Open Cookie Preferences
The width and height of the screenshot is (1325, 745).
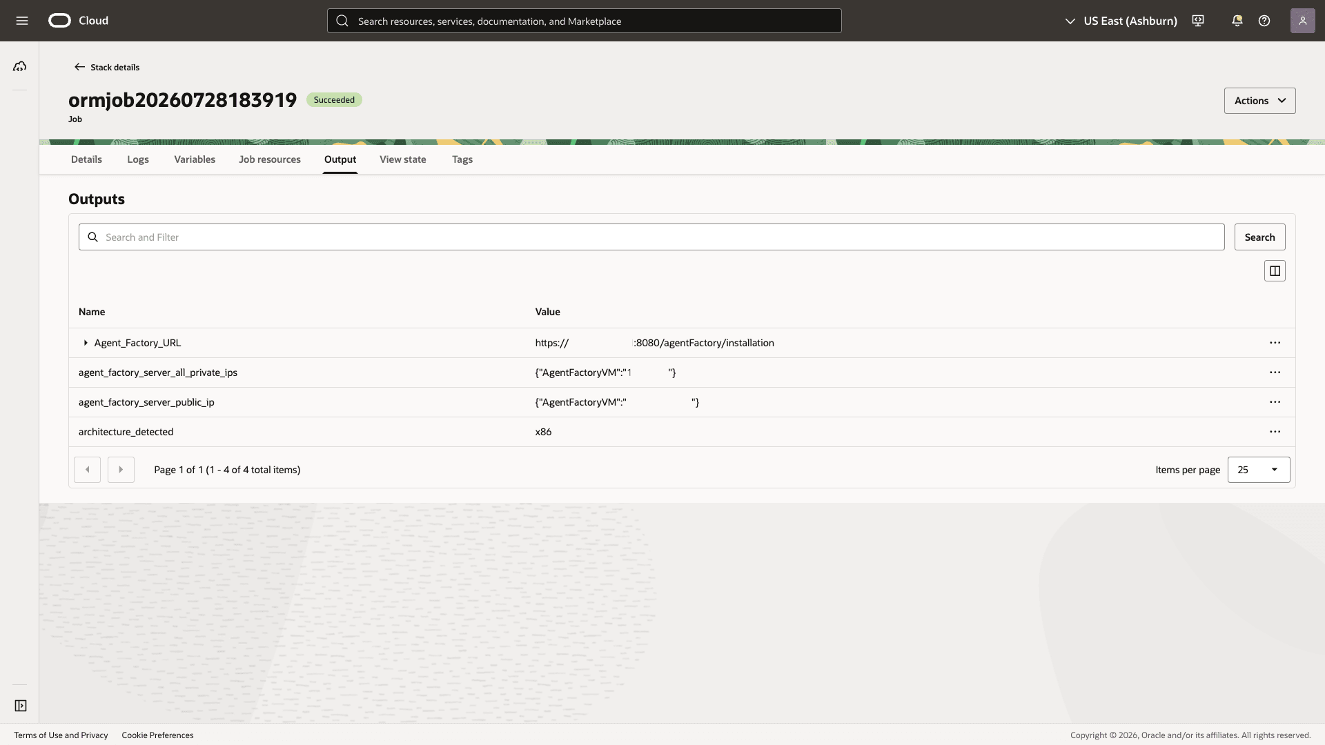(157, 735)
